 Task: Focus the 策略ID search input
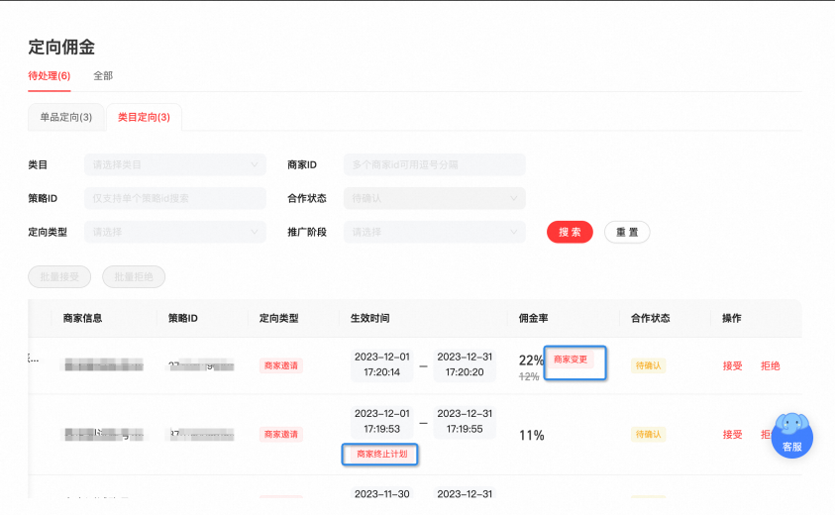pos(175,198)
